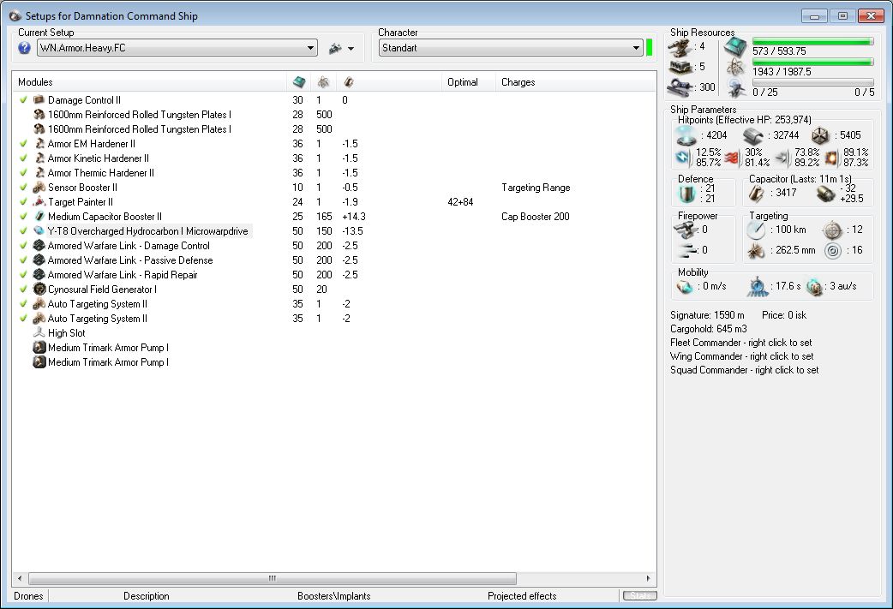Screen dimensions: 893x609
Task: Click the Cynosural Field Generator I icon
Action: [x=39, y=290]
